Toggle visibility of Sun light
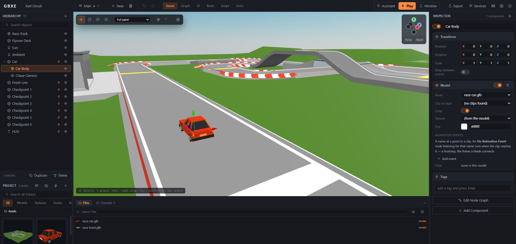 [x=65, y=48]
